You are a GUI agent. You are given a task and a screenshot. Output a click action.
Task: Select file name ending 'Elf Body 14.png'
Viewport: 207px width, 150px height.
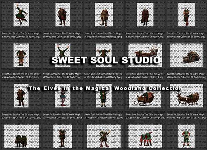145,116
